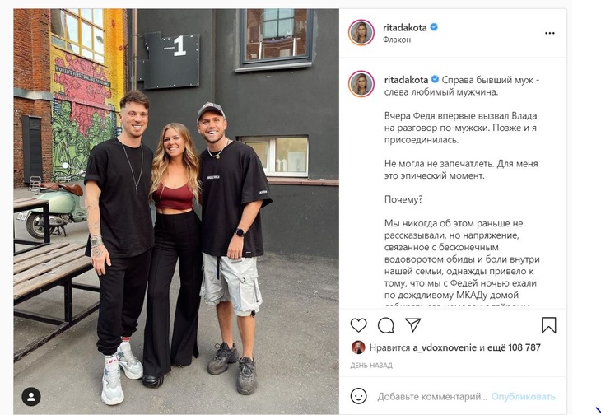Click the main post photo
This screenshot has width=601, height=415.
176,211
